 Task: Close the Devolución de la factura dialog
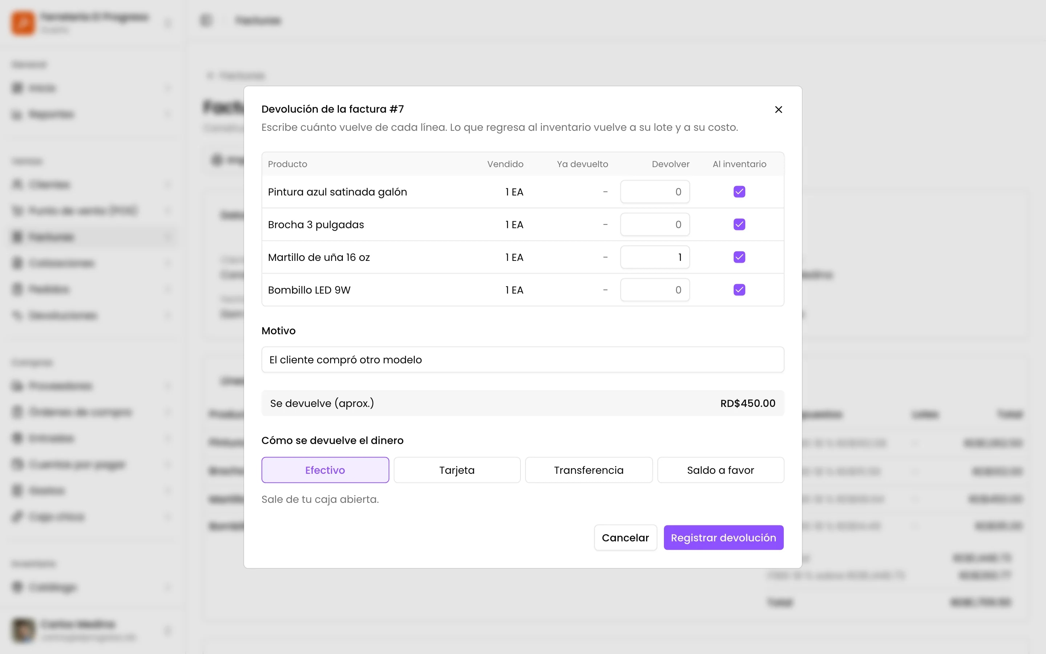[778, 109]
